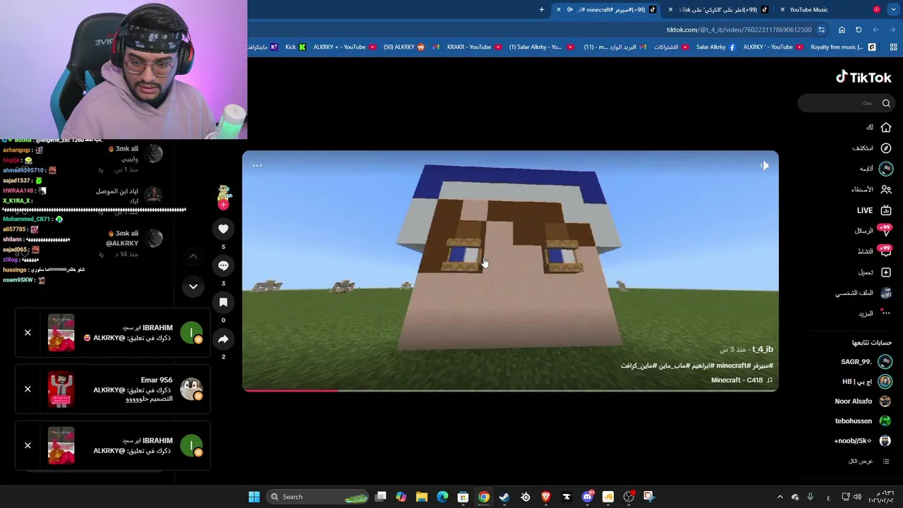The height and width of the screenshot is (508, 903).
Task: Switch to the second TikTok (+99) tab
Action: [x=717, y=10]
